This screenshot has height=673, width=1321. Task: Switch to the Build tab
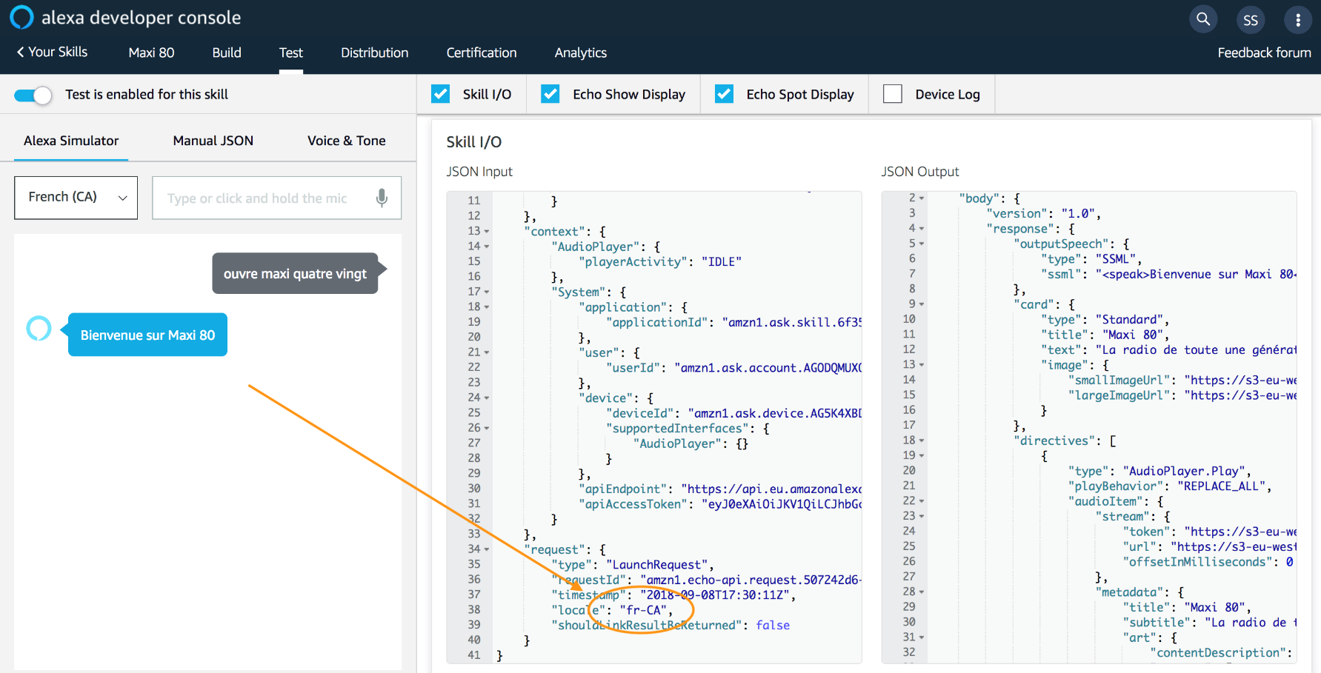pos(227,53)
